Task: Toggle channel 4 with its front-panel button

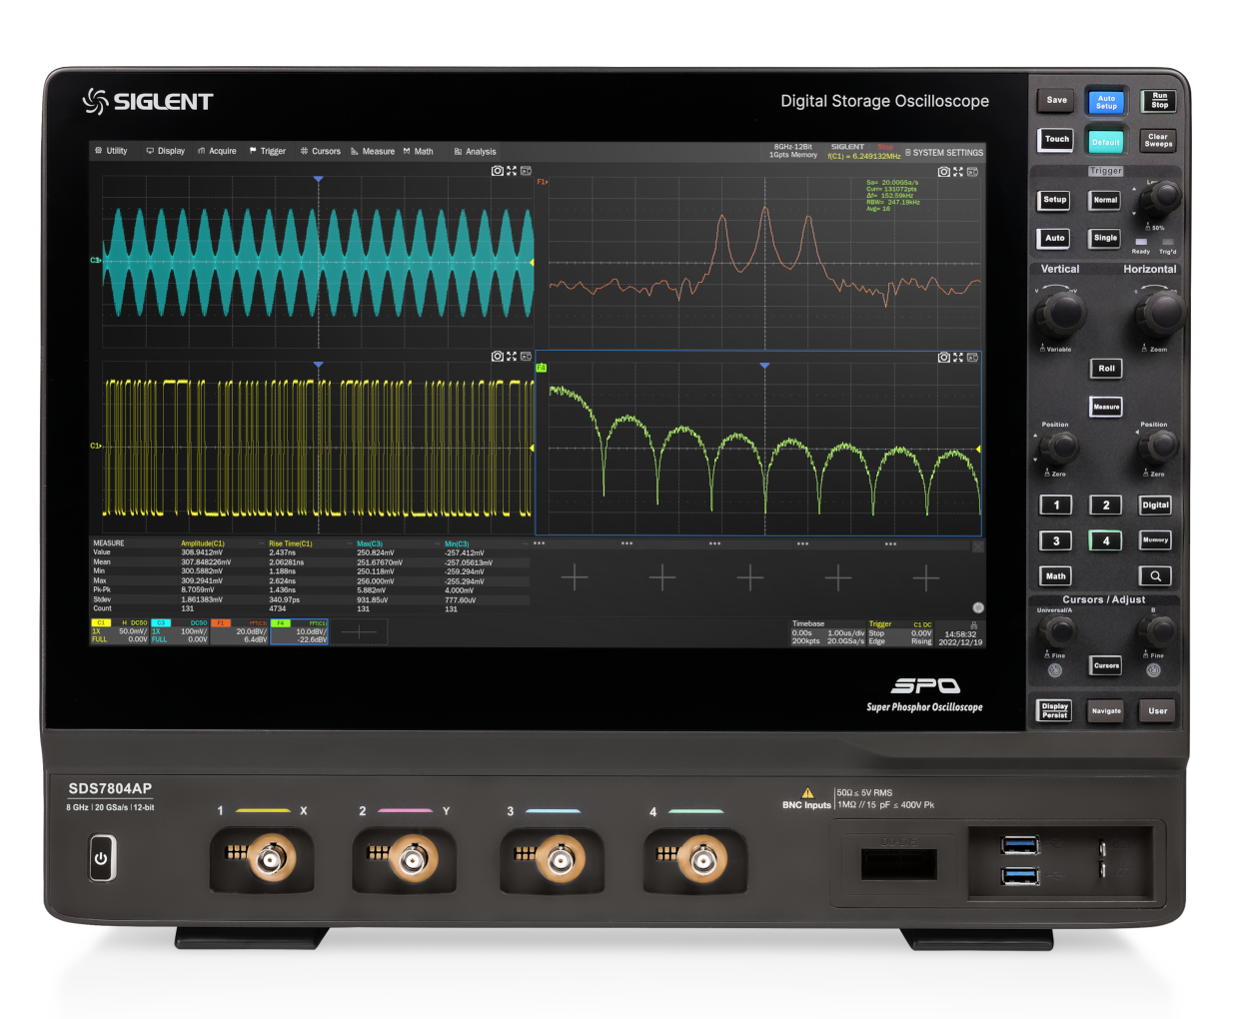Action: point(1105,540)
